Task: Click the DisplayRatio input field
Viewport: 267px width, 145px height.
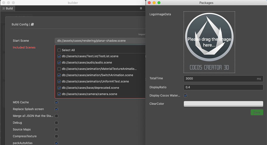Action: tap(223, 87)
